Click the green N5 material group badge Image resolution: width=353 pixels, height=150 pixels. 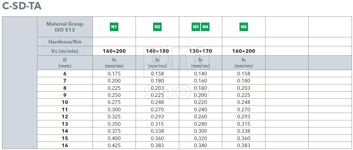(x=244, y=27)
